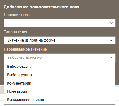
Task: Click empty area right of 'Выпадающий список'
Action: pos(79,100)
